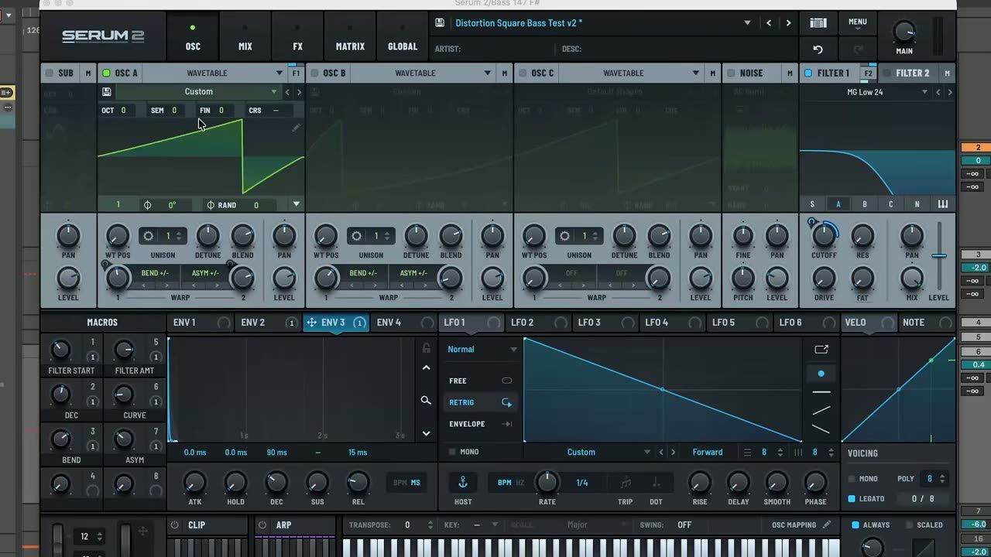
Task: Adjust the filter CUTOFF knob
Action: [x=824, y=235]
